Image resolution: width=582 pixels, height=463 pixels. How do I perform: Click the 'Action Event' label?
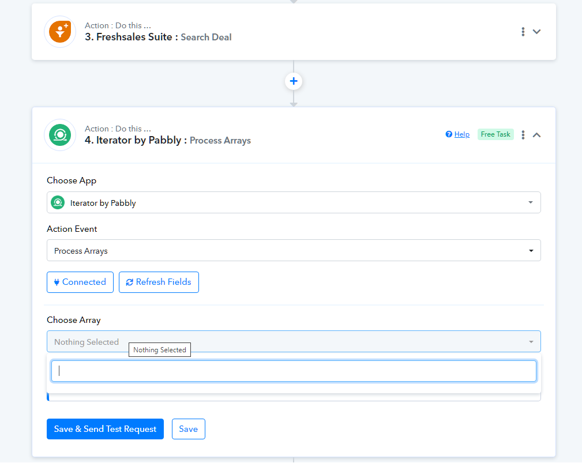tap(72, 229)
